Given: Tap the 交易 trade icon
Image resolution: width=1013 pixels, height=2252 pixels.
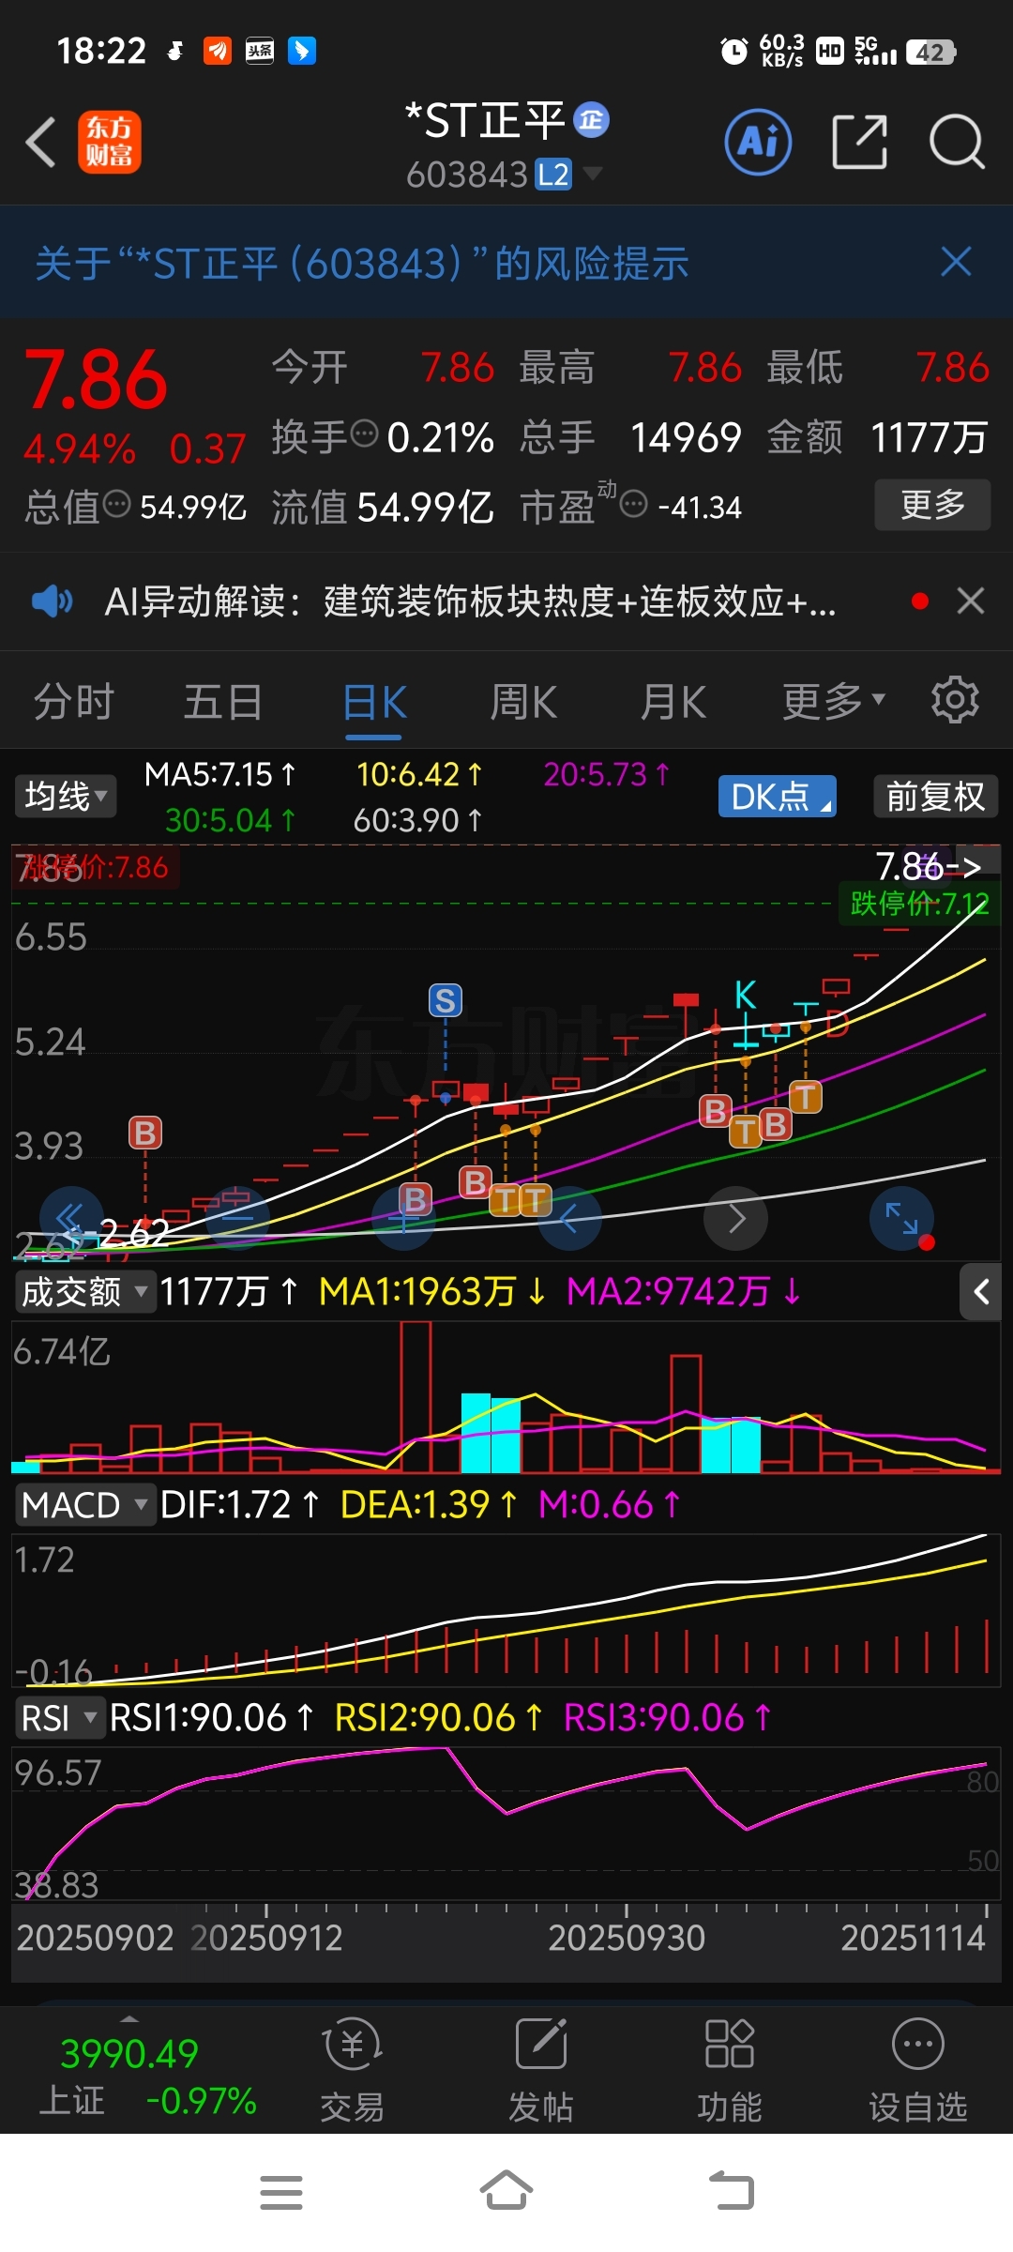Looking at the screenshot, I should click(x=353, y=2069).
